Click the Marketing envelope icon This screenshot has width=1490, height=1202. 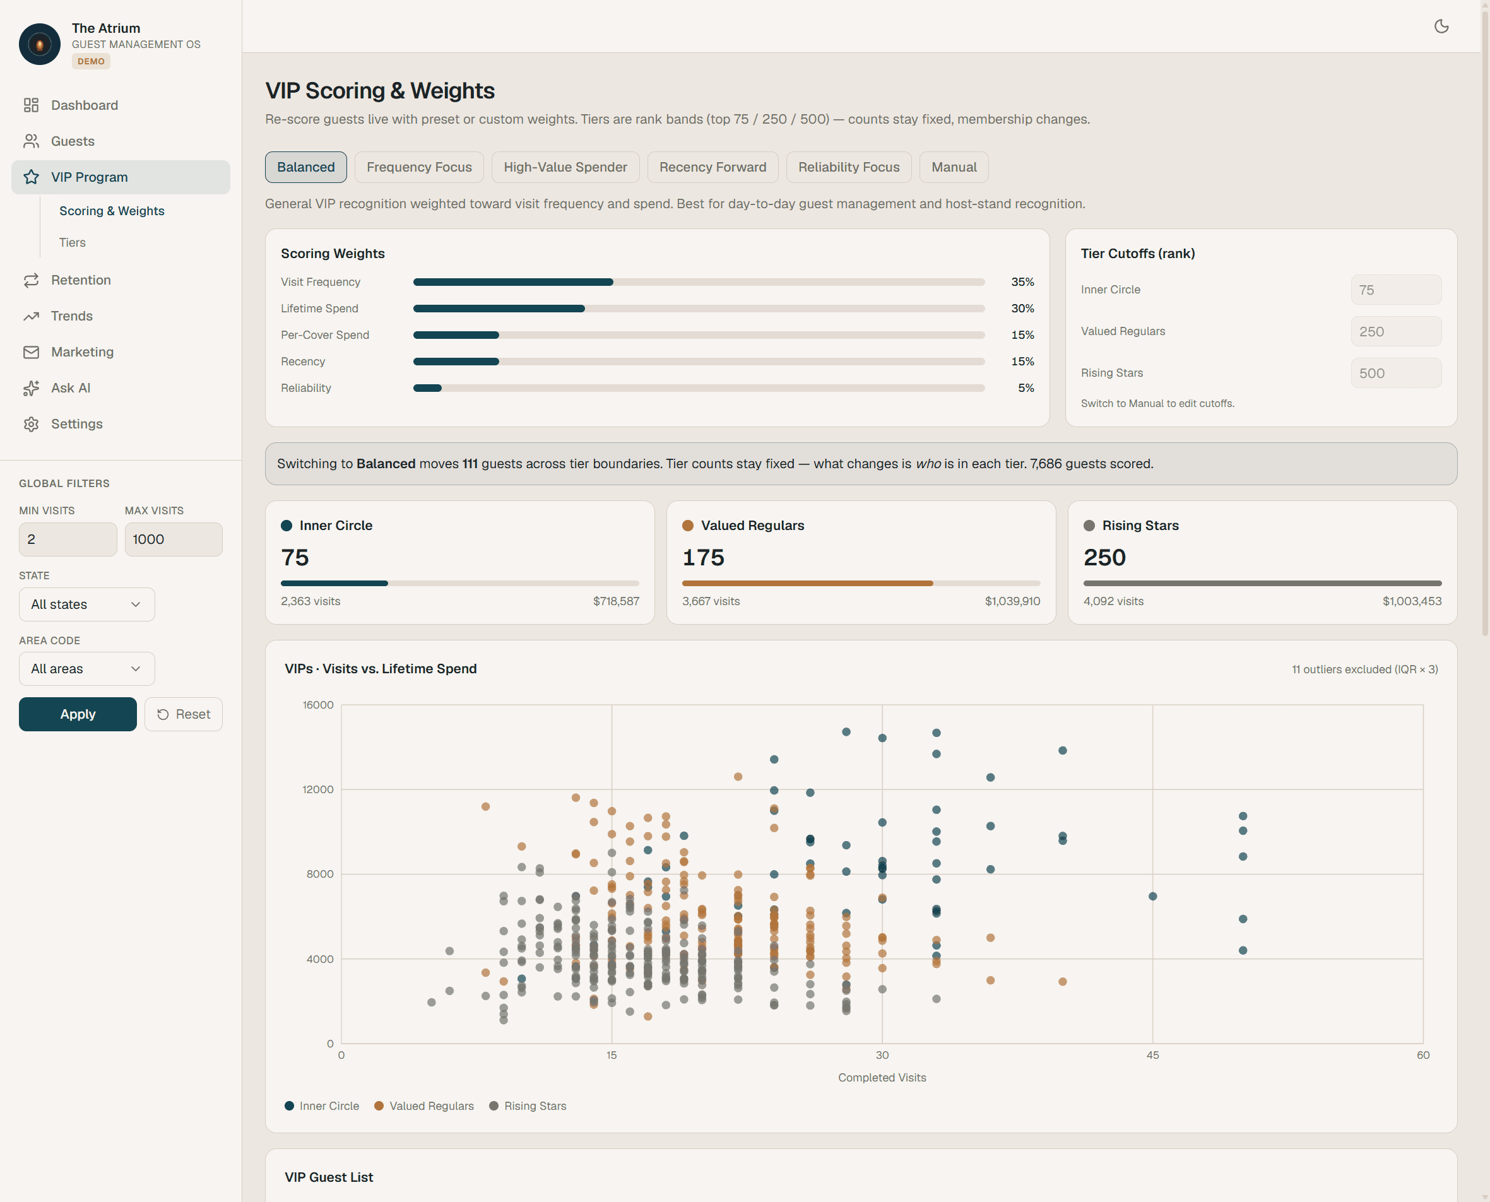point(31,353)
